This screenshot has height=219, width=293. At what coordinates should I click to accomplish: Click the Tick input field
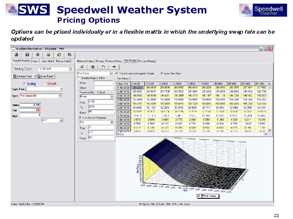coord(30,115)
